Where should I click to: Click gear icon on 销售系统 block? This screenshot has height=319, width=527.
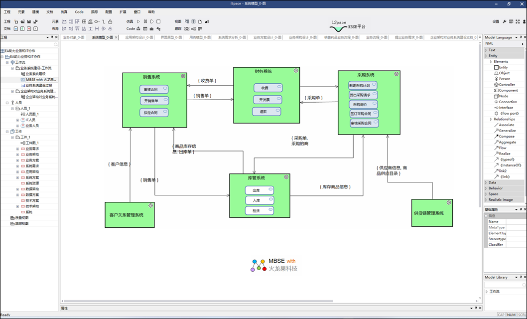tap(183, 76)
